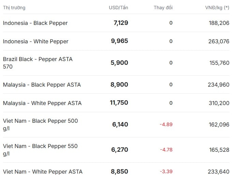
Task: Click the 310,200 VNĐ/kg value
Action: tap(219, 103)
